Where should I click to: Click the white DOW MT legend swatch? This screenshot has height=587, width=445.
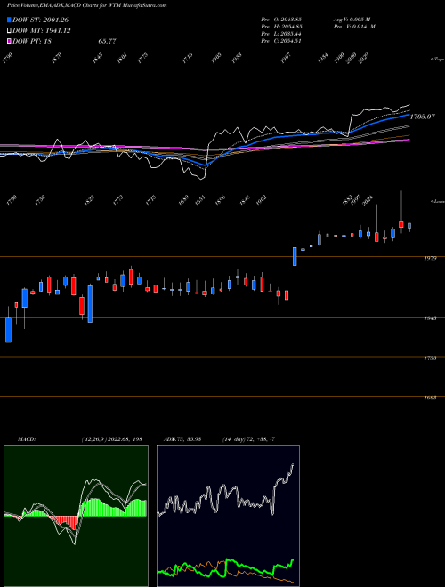click(10, 31)
